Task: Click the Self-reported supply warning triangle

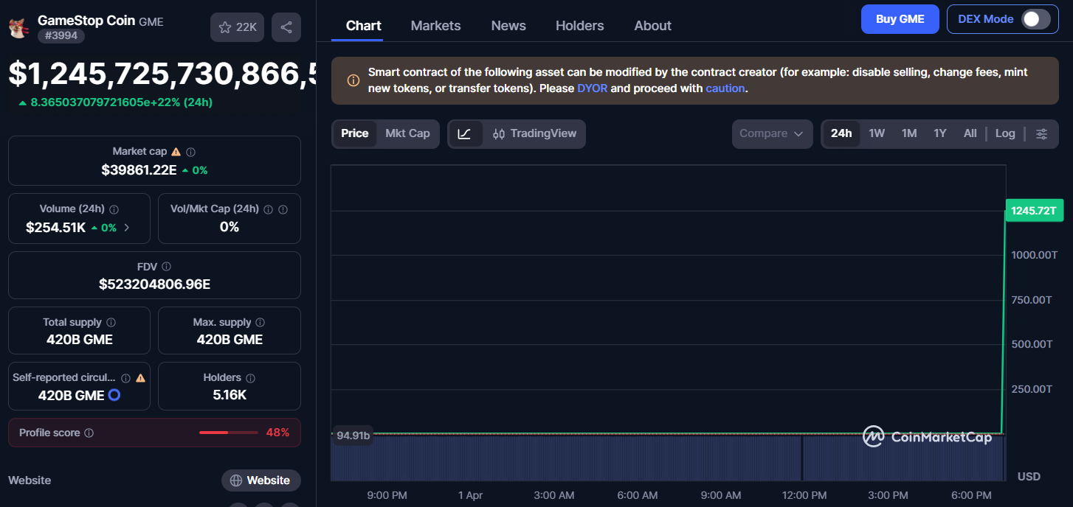Action: [140, 378]
